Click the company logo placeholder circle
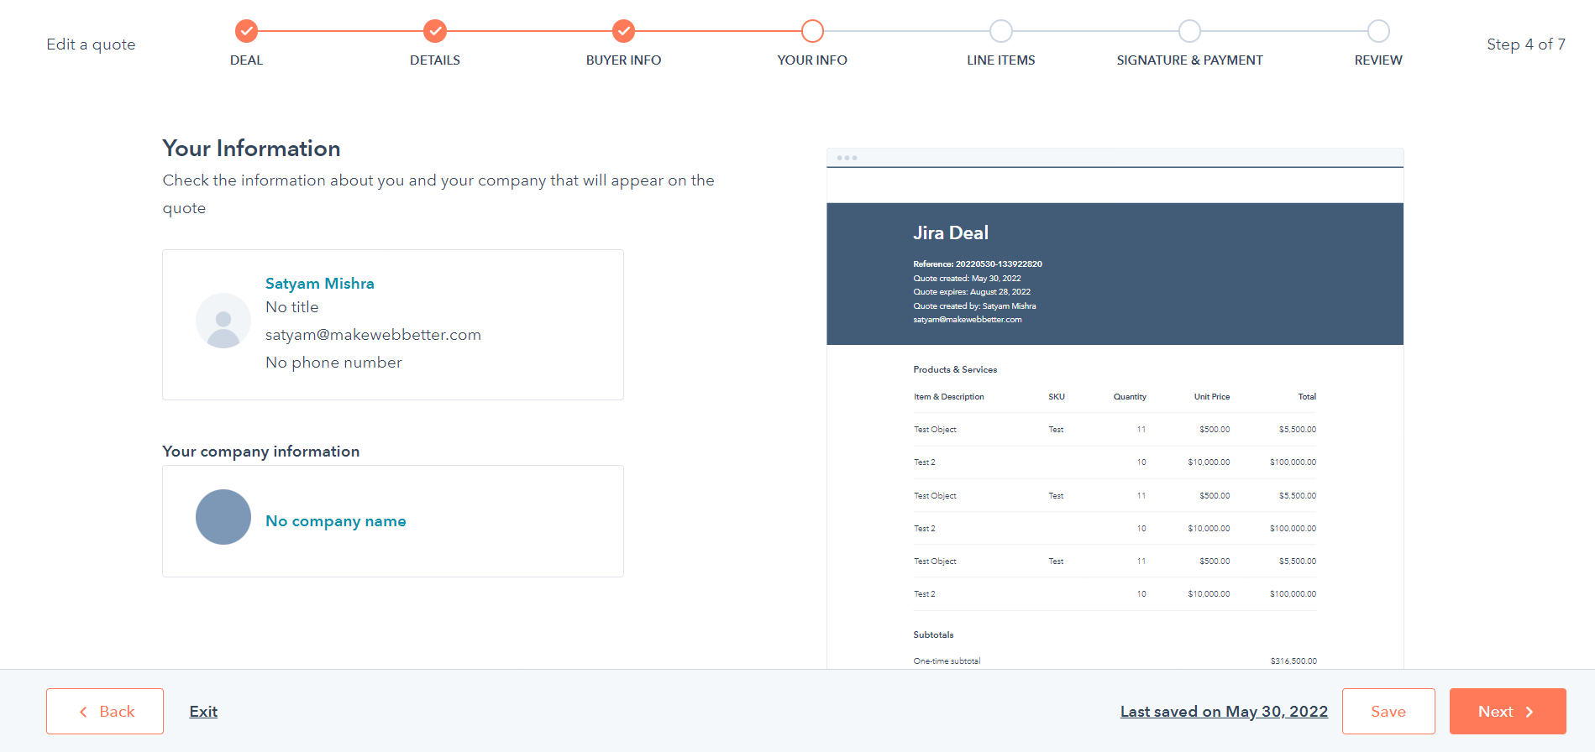1595x752 pixels. click(223, 517)
